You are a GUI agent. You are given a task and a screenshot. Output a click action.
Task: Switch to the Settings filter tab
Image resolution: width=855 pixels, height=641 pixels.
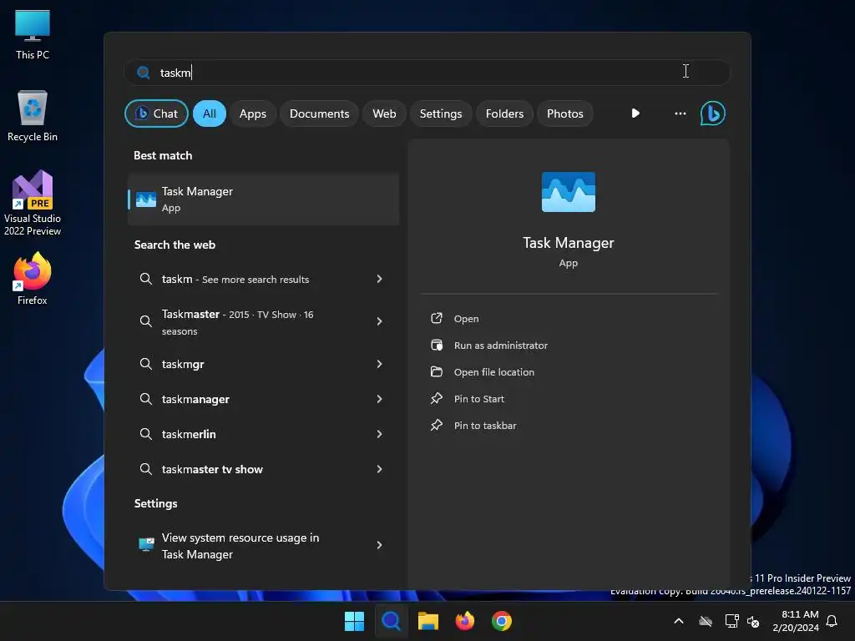441,114
